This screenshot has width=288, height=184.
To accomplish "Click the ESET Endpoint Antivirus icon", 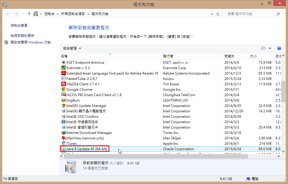I will [x=64, y=62].
